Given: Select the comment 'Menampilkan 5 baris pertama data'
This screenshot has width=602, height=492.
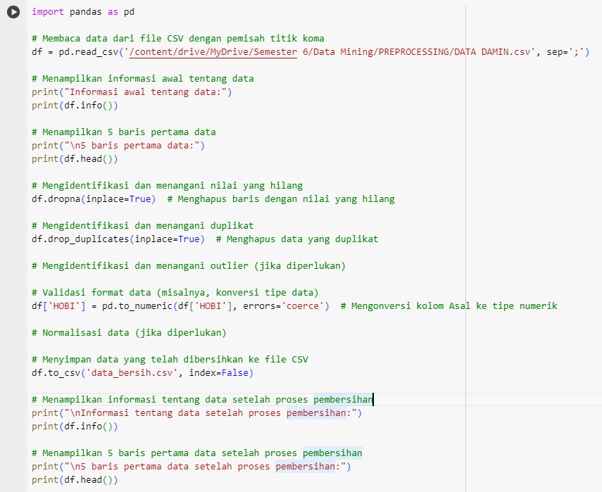Looking at the screenshot, I should coord(124,132).
